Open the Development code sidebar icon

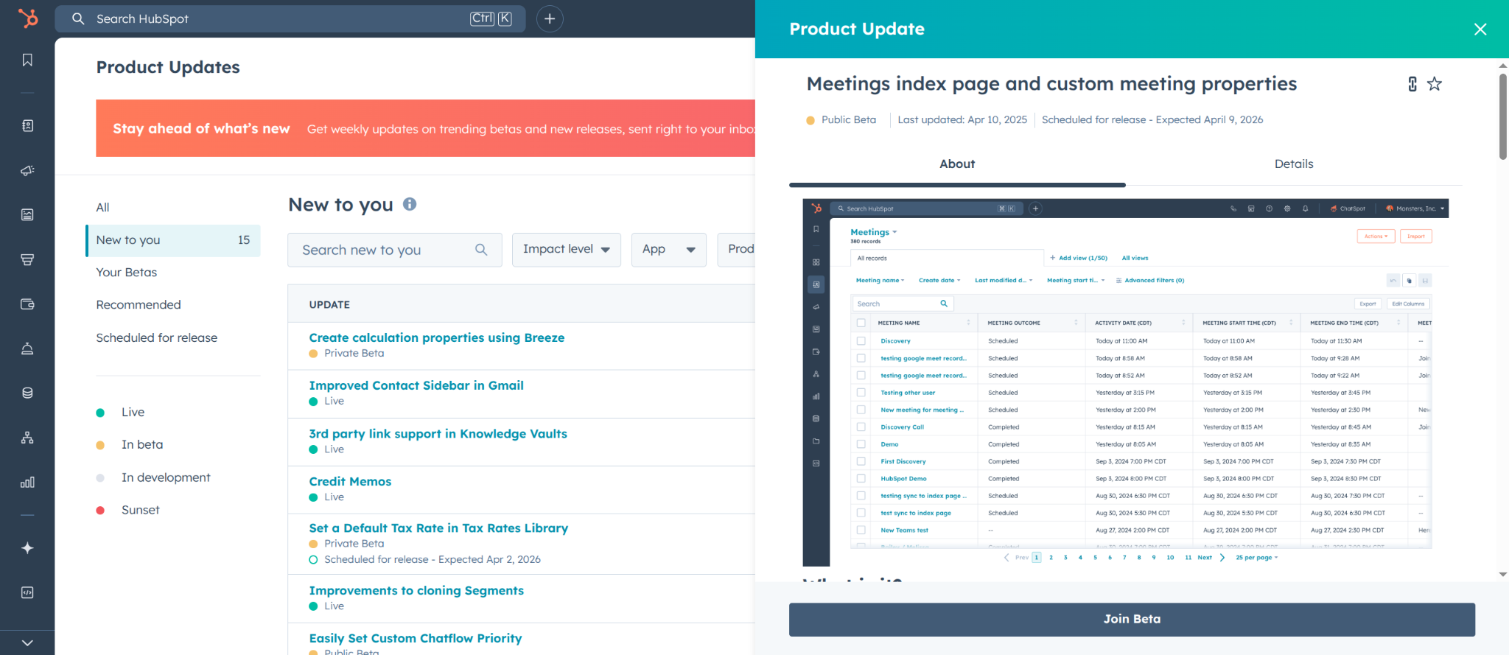pyautogui.click(x=27, y=592)
